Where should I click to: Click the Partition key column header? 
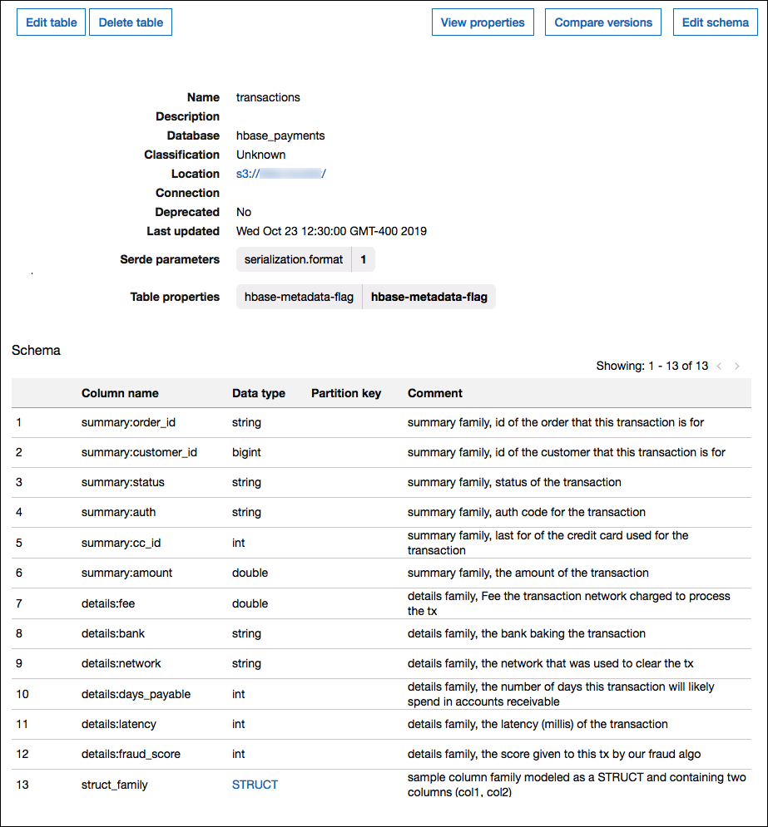(x=346, y=393)
